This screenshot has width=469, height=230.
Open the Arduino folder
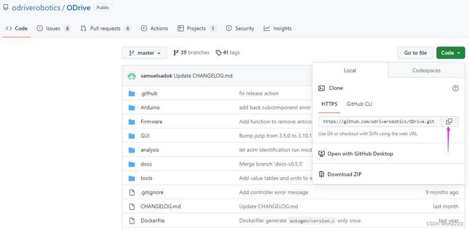click(150, 108)
